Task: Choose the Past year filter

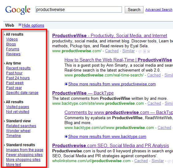Action: click(14, 88)
